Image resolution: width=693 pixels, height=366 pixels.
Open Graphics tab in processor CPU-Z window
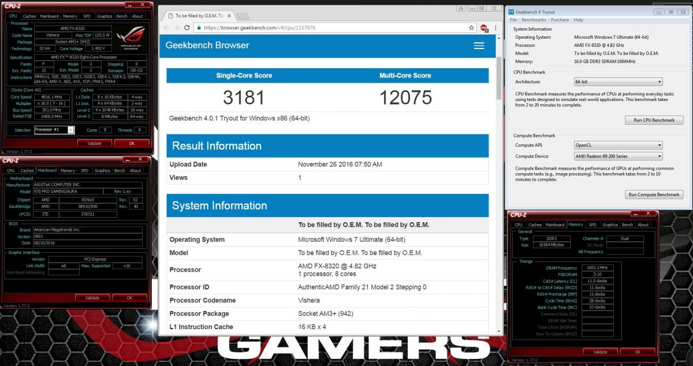coord(104,16)
